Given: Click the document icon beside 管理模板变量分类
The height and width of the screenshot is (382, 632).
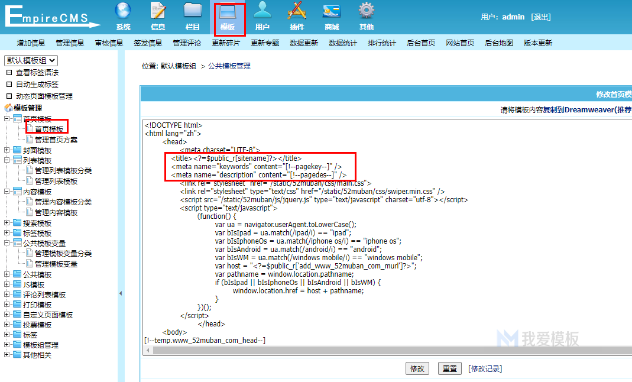Looking at the screenshot, I should coord(30,253).
